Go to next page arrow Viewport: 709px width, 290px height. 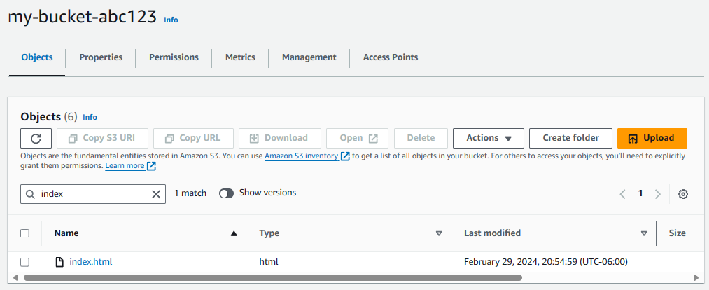pos(657,194)
